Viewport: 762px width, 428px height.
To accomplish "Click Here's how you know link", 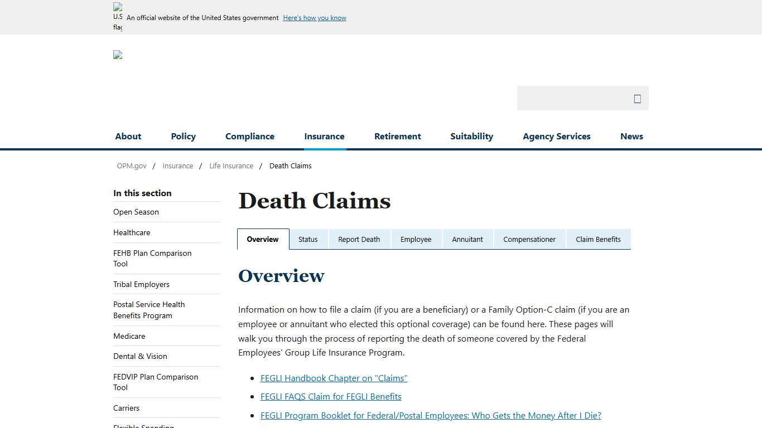I will pos(314,17).
